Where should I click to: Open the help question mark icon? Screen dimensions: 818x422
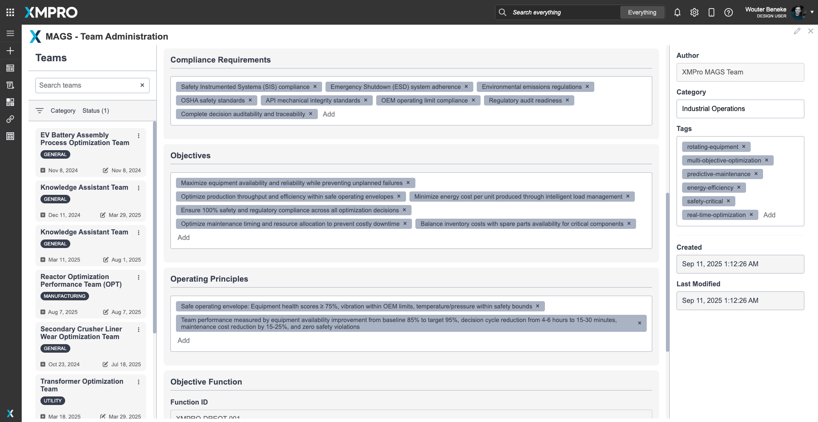728,12
